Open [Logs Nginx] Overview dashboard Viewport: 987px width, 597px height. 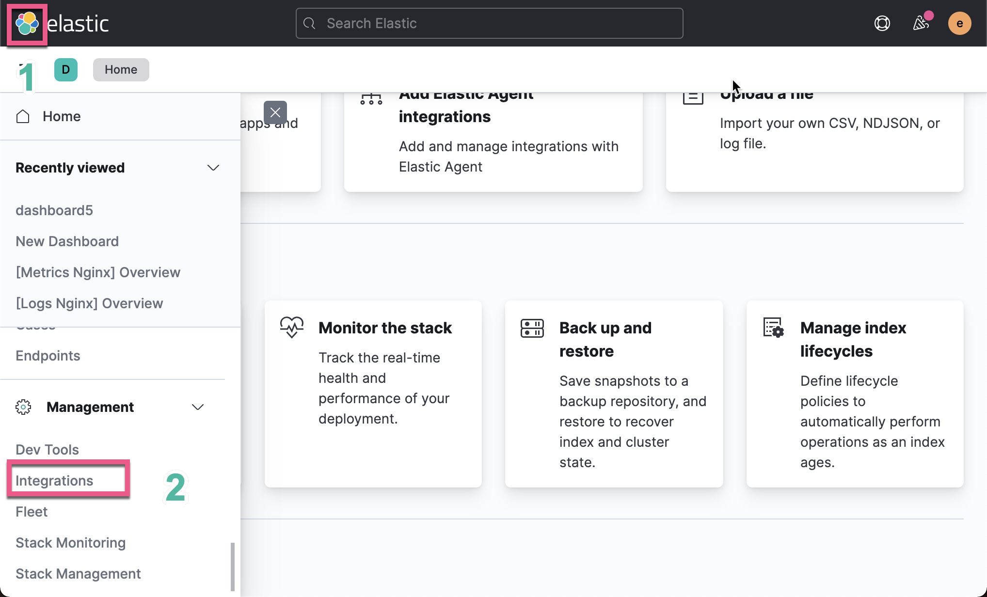coord(89,303)
